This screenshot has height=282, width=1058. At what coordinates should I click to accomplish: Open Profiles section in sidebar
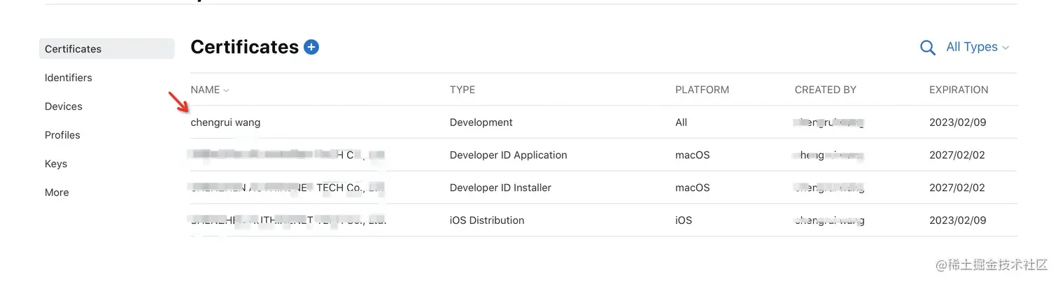pyautogui.click(x=62, y=135)
